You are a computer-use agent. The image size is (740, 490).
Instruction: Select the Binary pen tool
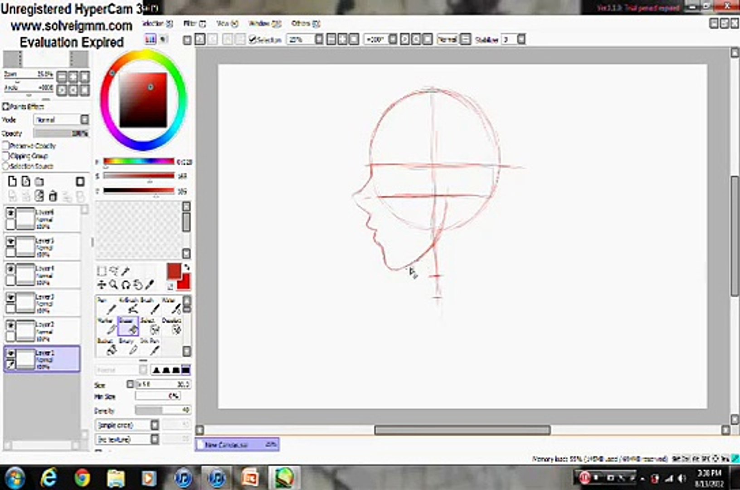coord(128,347)
